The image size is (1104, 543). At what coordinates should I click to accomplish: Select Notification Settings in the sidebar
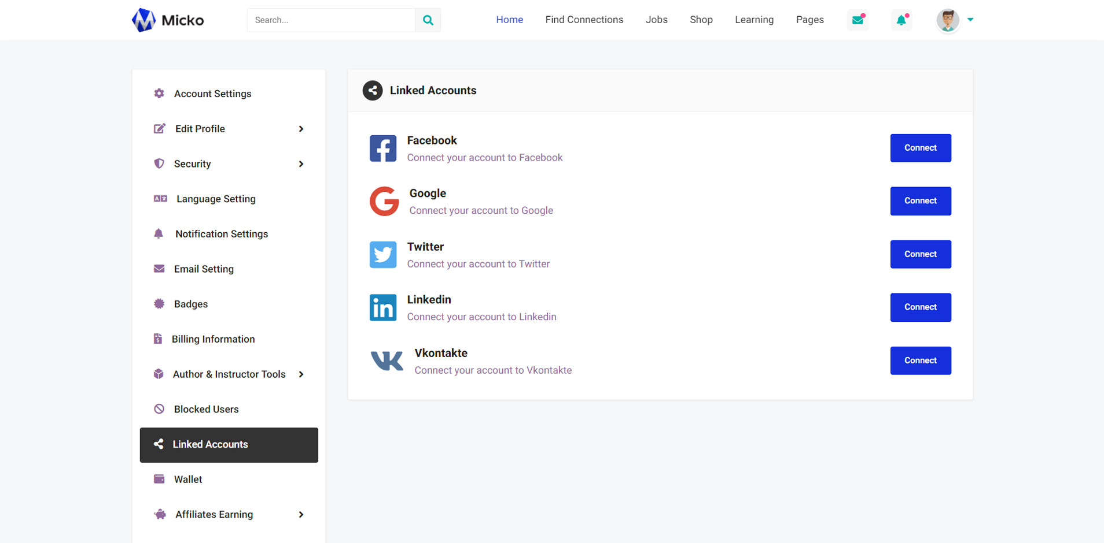[221, 234]
